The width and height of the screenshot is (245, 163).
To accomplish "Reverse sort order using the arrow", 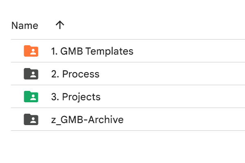I will (x=60, y=25).
